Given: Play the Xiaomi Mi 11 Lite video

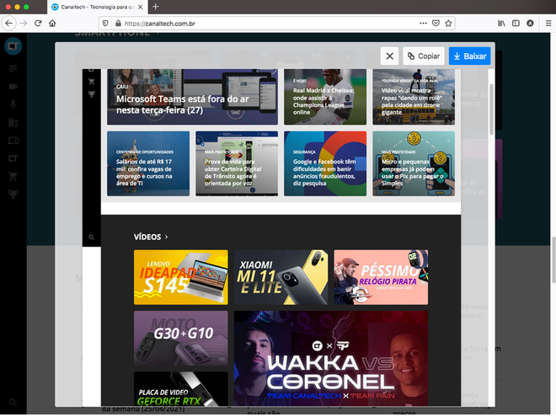Looking at the screenshot, I should click(x=281, y=277).
